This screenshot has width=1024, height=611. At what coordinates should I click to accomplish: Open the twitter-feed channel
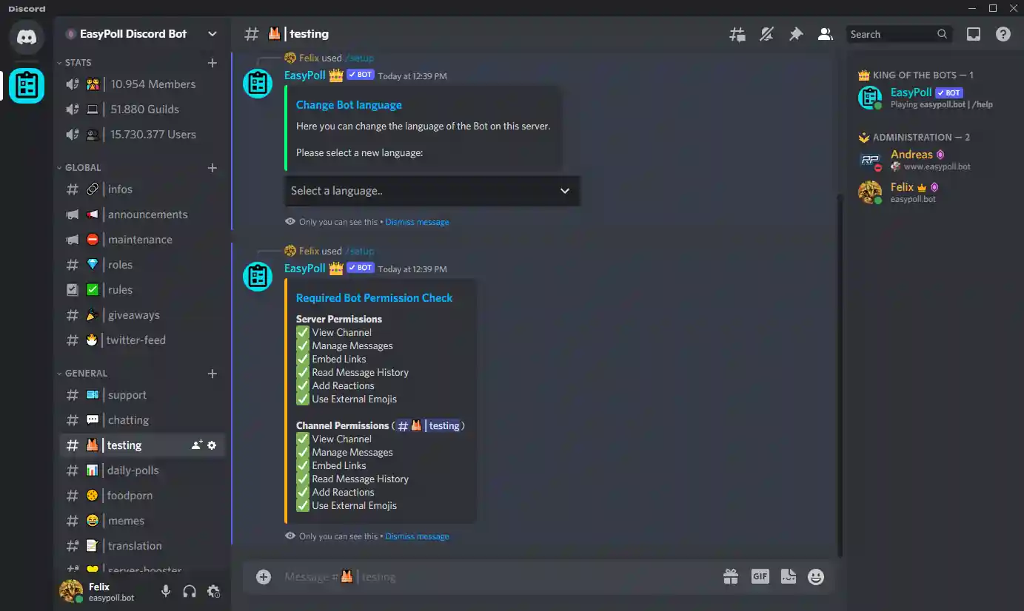142,340
